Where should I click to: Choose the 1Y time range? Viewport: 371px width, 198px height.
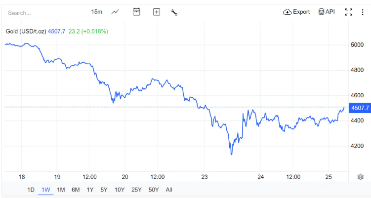click(90, 190)
